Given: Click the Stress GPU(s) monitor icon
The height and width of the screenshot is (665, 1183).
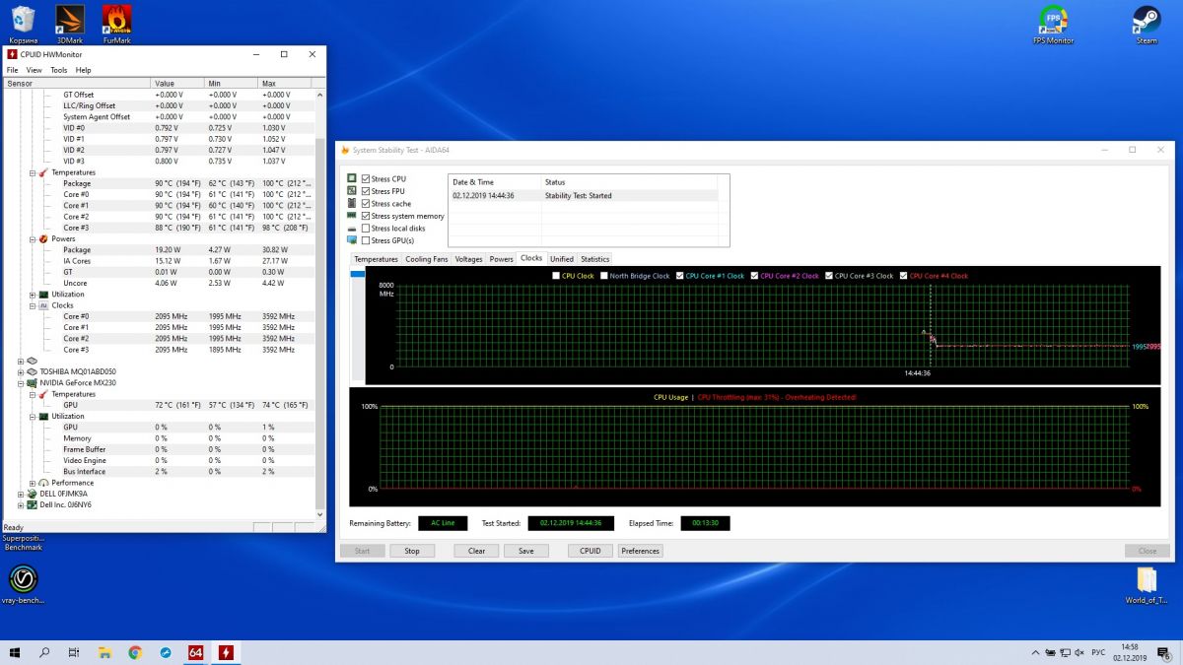Looking at the screenshot, I should coord(352,240).
